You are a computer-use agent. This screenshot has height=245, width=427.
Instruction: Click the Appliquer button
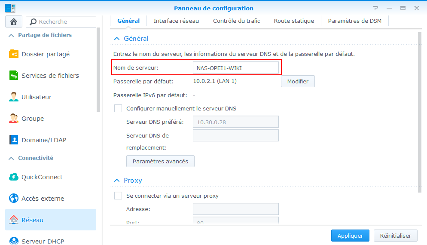coord(350,236)
